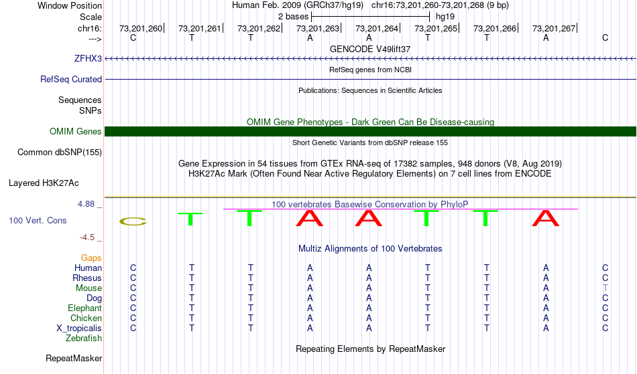637x374 pixels.
Task: Open the Layered H3K27Ac track label
Action: pos(44,183)
